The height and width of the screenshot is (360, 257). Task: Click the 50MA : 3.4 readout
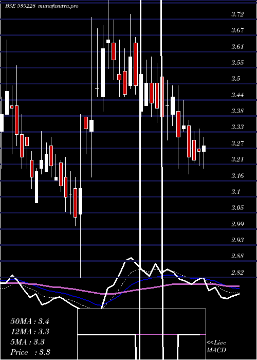click(30, 321)
